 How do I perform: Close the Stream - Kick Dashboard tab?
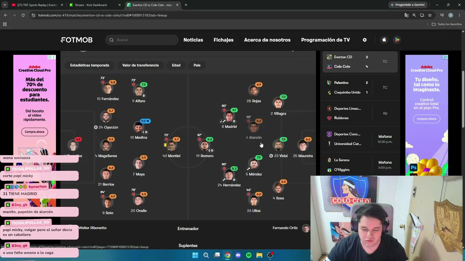coord(120,5)
